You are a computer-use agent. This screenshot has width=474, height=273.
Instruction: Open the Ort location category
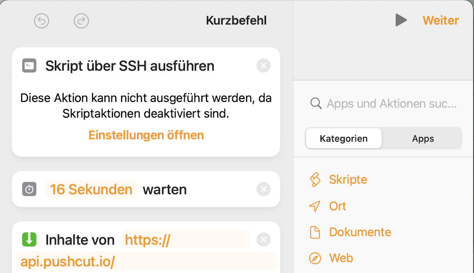[x=337, y=206]
